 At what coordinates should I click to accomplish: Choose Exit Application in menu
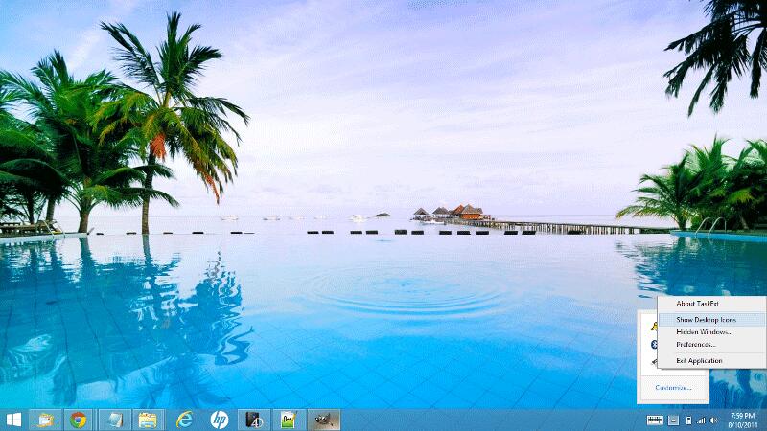(x=699, y=360)
